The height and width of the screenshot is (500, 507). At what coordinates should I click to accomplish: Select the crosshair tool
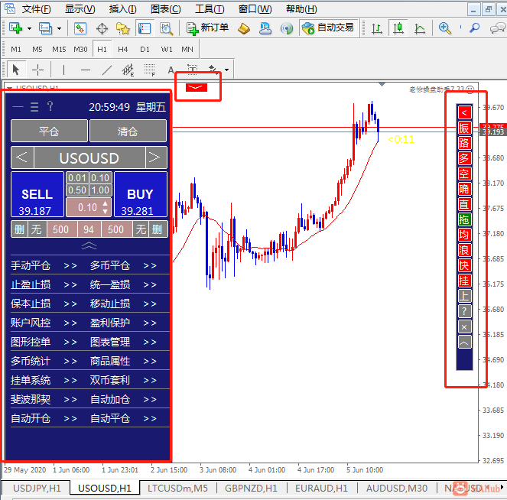click(x=37, y=70)
